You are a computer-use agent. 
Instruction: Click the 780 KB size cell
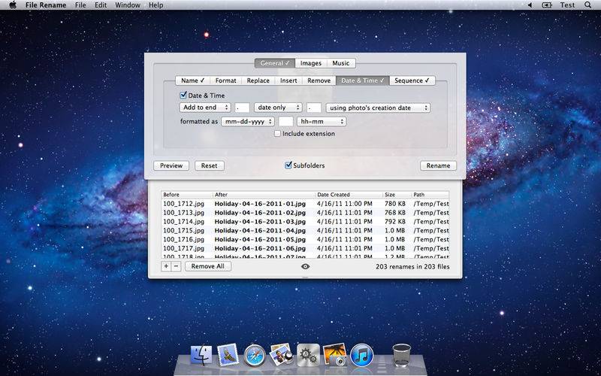click(x=395, y=204)
